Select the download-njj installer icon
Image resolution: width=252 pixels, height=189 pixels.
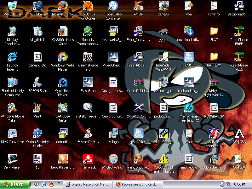189,31
